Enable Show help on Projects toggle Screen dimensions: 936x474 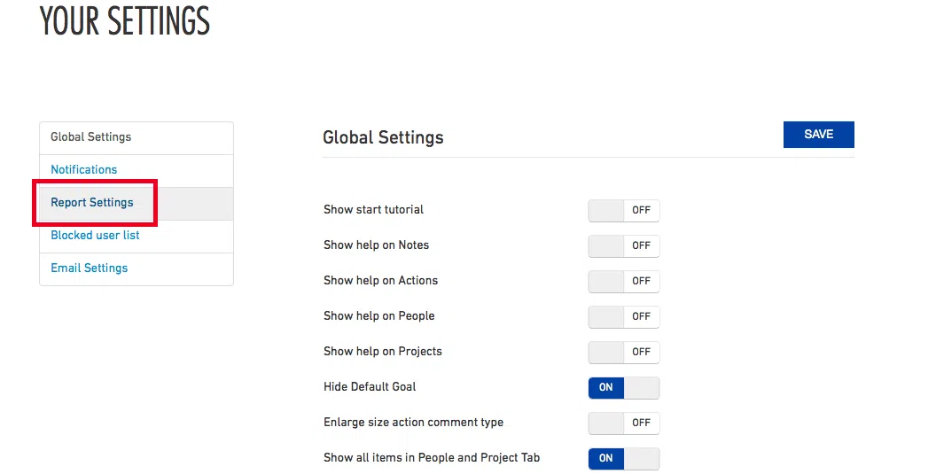[624, 352]
